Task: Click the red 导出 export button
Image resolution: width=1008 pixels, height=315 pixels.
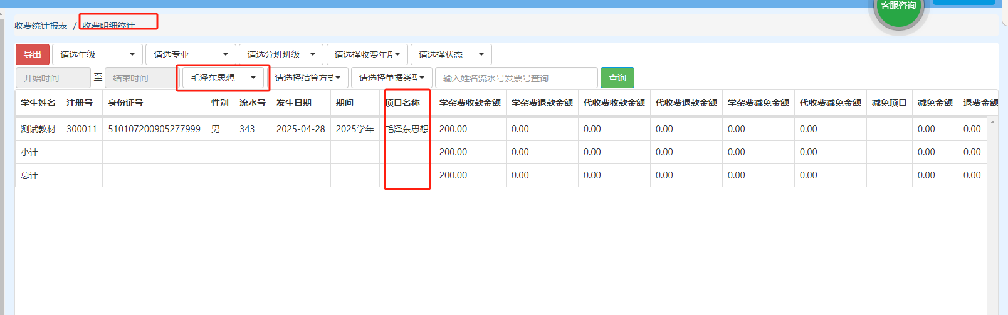Action: click(x=32, y=54)
